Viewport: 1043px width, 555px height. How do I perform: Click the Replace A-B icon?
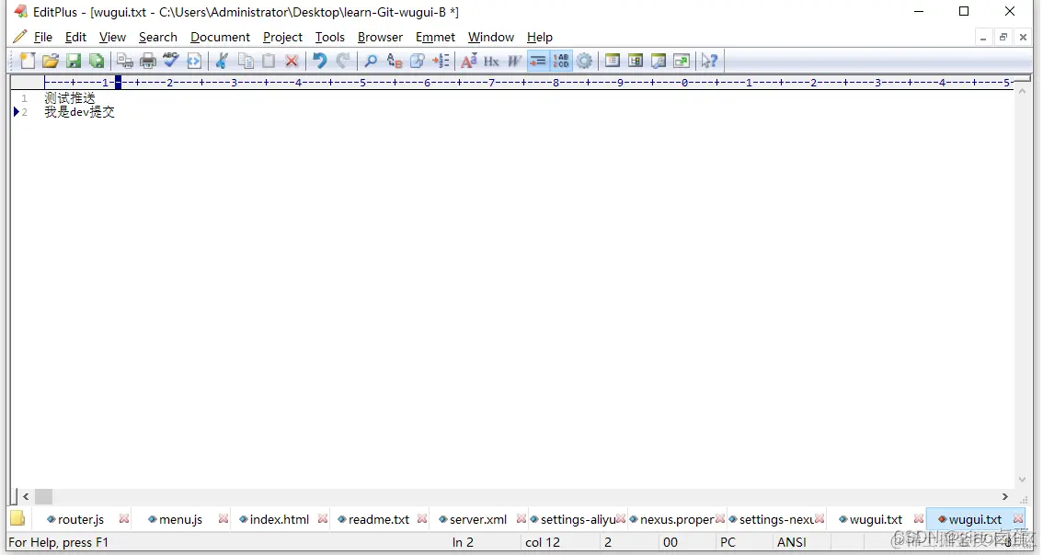394,62
